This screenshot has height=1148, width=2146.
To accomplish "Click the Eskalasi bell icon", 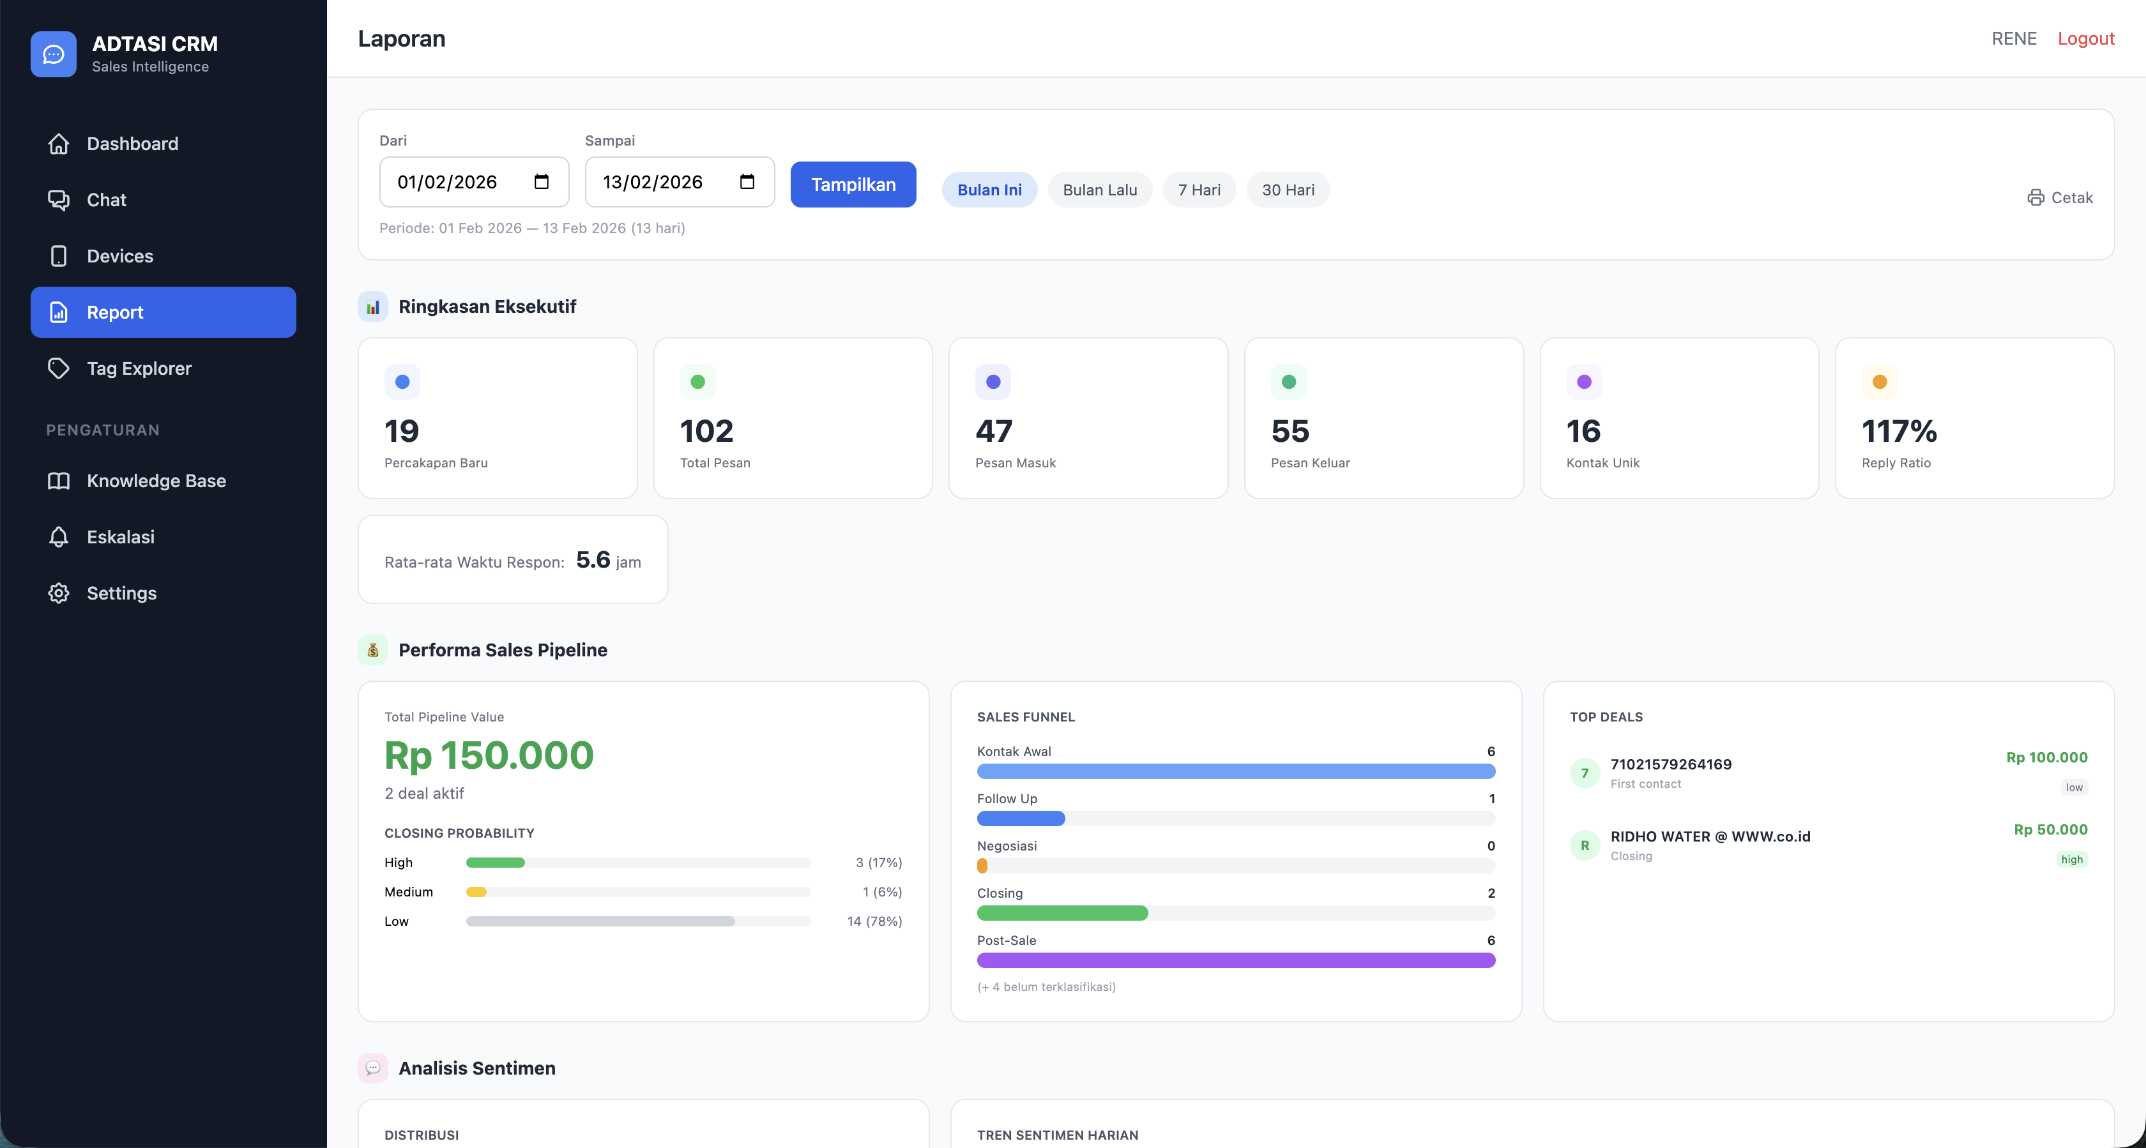I will tap(58, 536).
